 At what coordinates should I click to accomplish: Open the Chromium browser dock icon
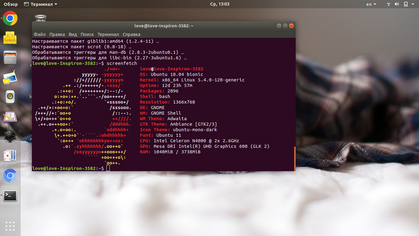tap(10, 175)
